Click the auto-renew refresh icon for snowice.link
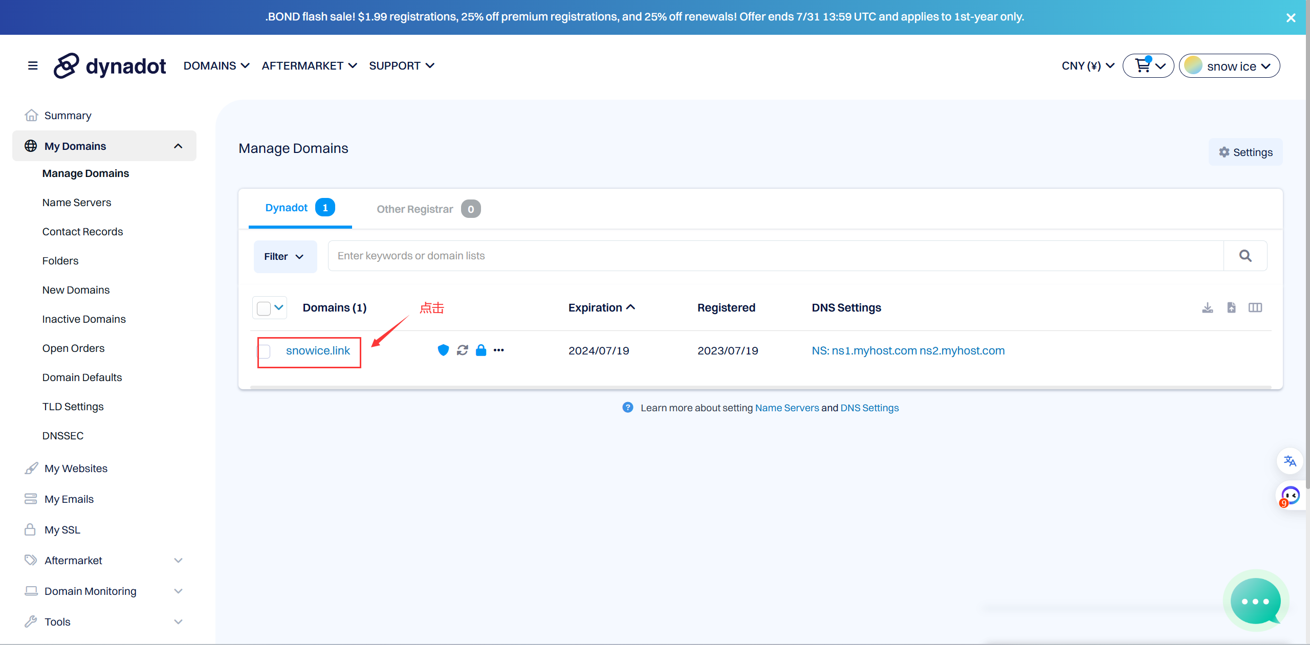This screenshot has height=645, width=1310. click(x=462, y=350)
